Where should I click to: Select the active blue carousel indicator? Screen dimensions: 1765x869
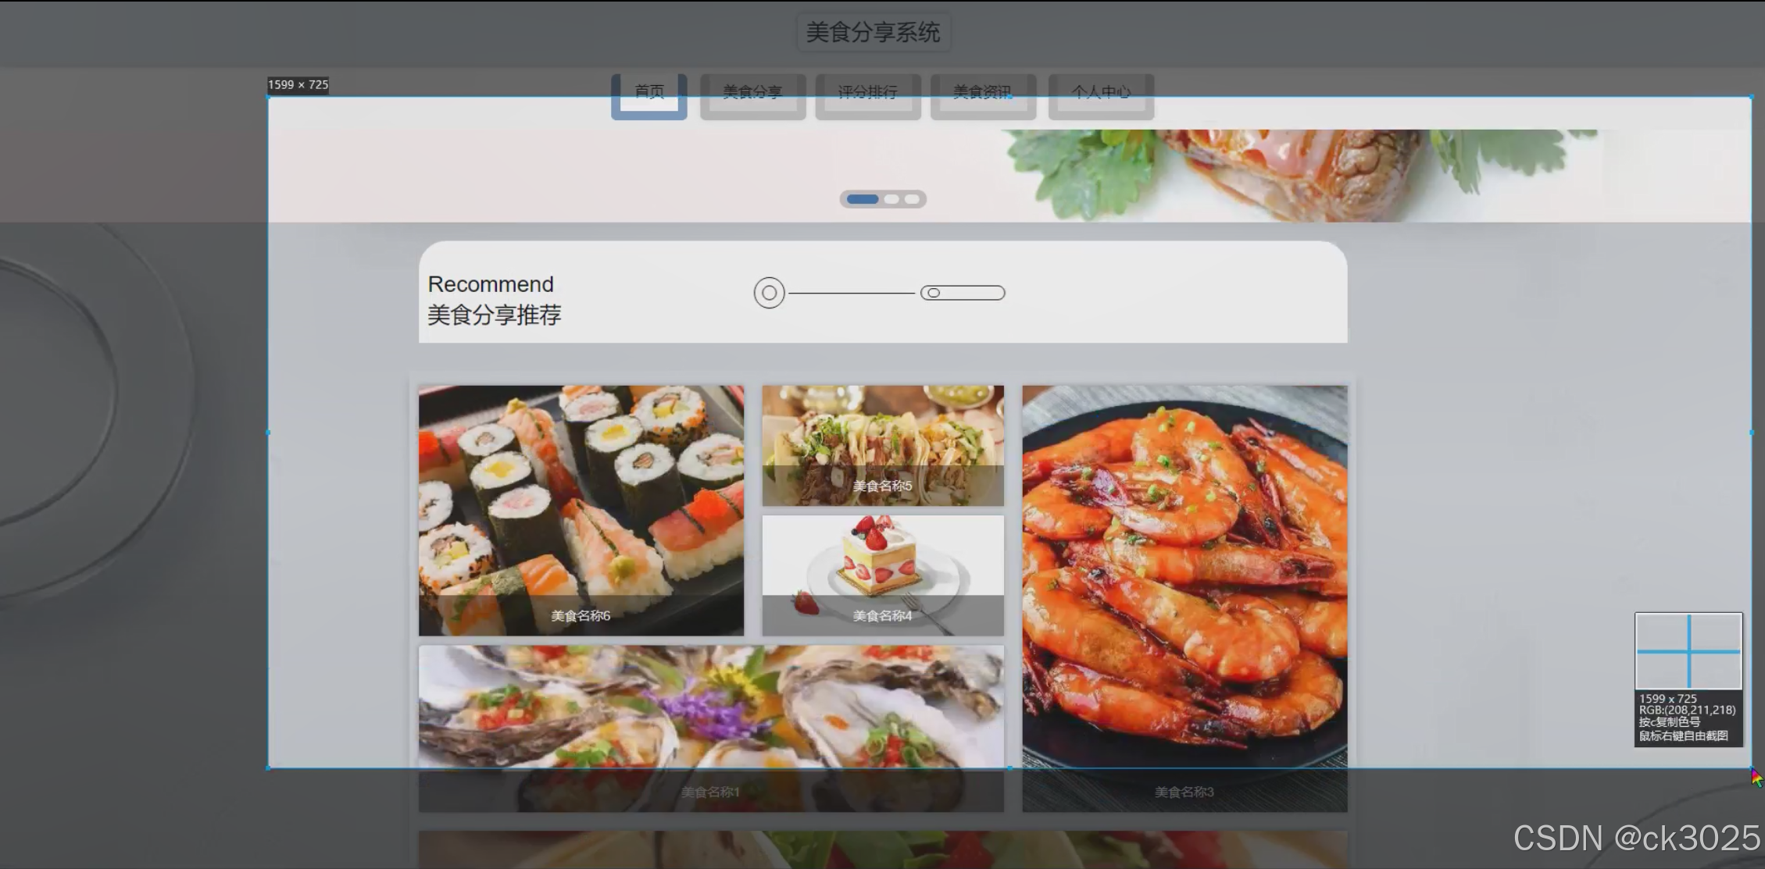[x=863, y=199]
